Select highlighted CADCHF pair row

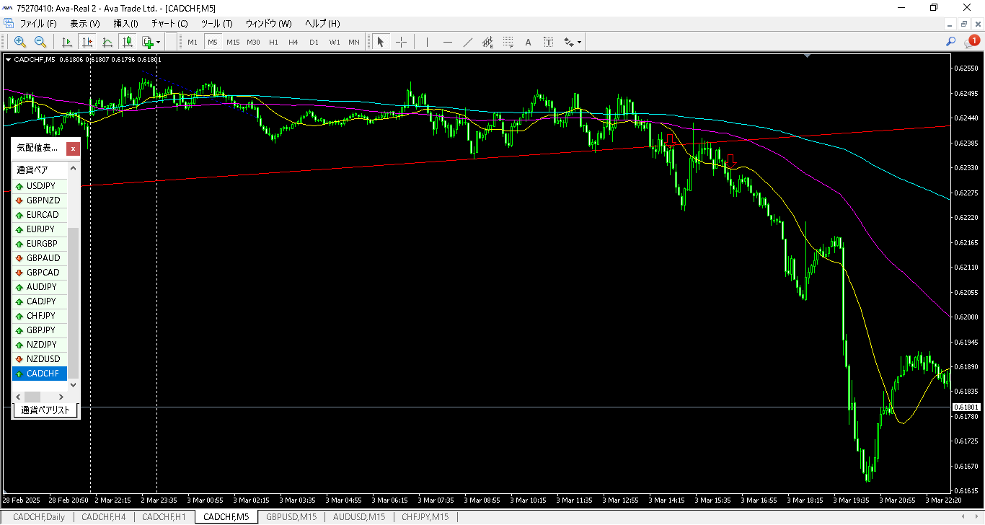40,374
